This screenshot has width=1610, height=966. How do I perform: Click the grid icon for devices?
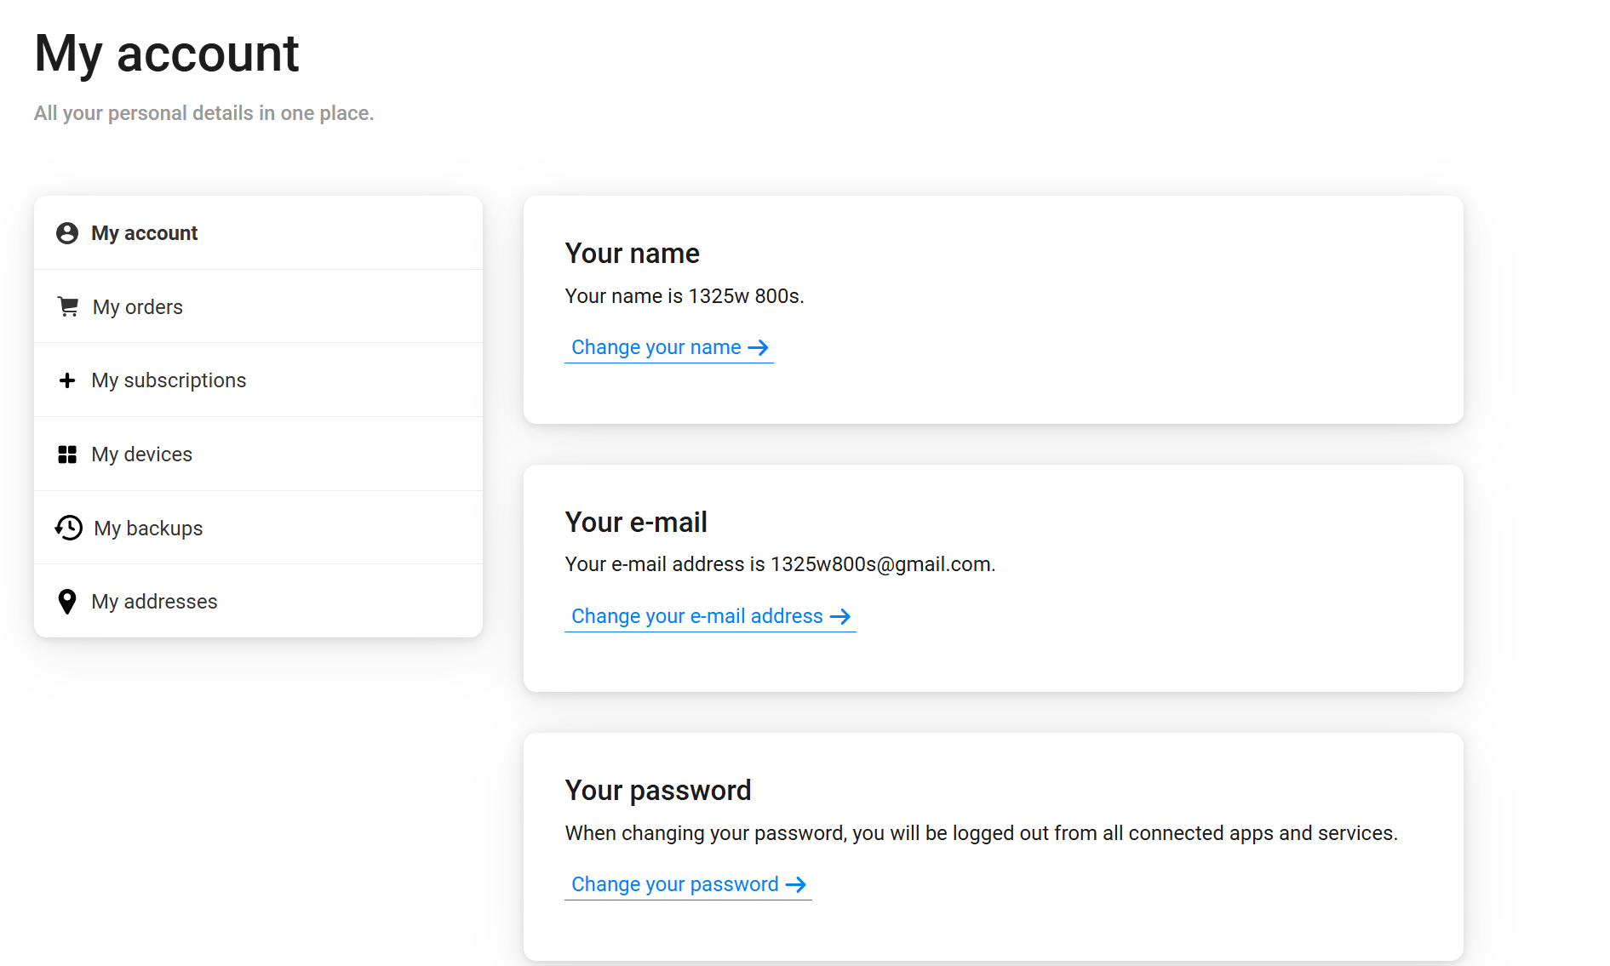(x=67, y=454)
